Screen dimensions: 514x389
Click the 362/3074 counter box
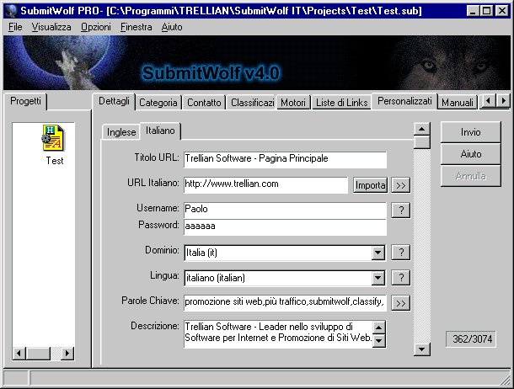472,338
